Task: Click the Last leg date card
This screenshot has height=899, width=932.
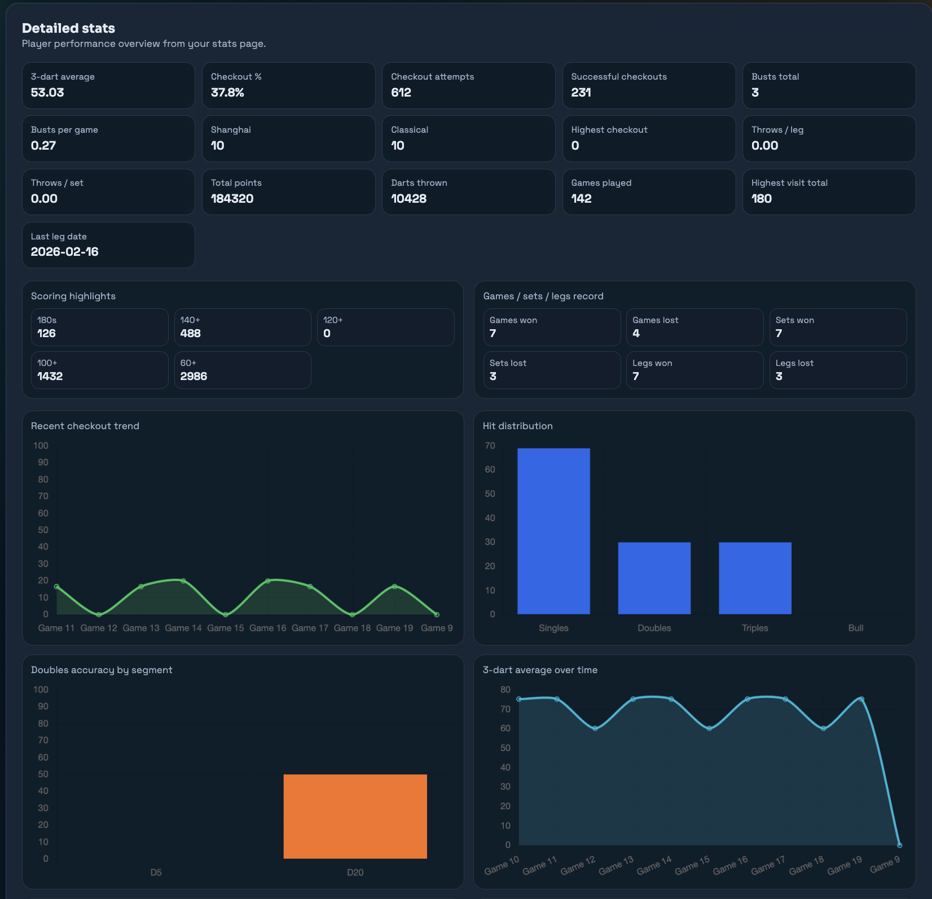Action: coord(108,245)
